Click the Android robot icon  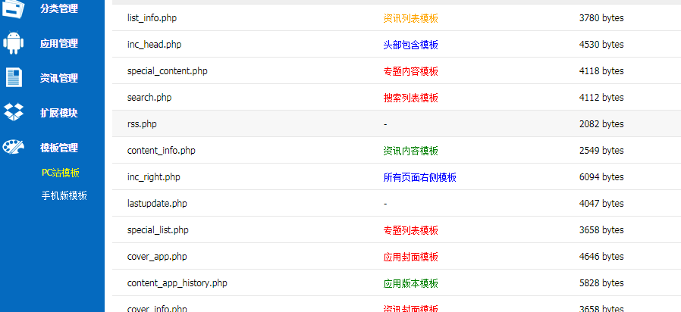[x=14, y=43]
